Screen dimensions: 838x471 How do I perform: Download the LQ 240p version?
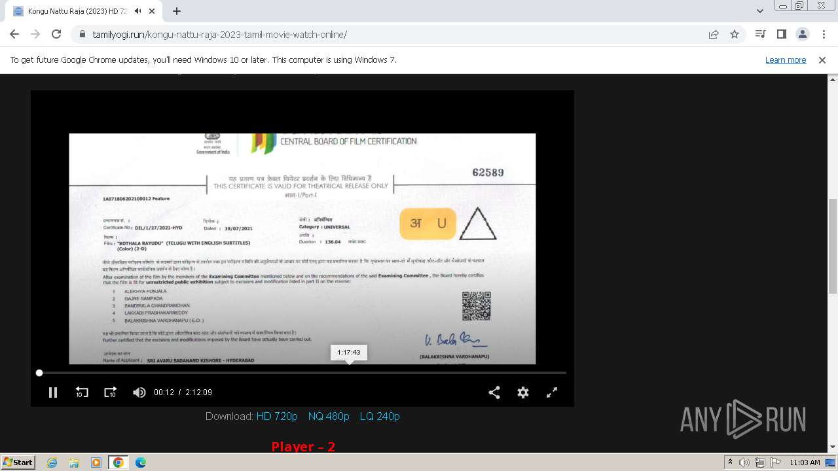tap(380, 416)
